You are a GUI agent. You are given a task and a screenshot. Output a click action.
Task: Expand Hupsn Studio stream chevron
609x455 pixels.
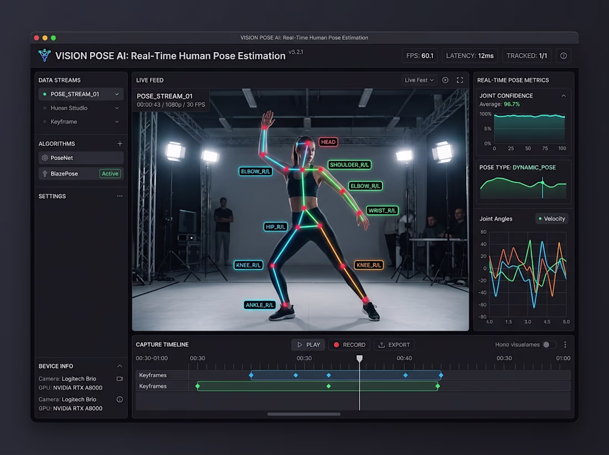click(117, 108)
